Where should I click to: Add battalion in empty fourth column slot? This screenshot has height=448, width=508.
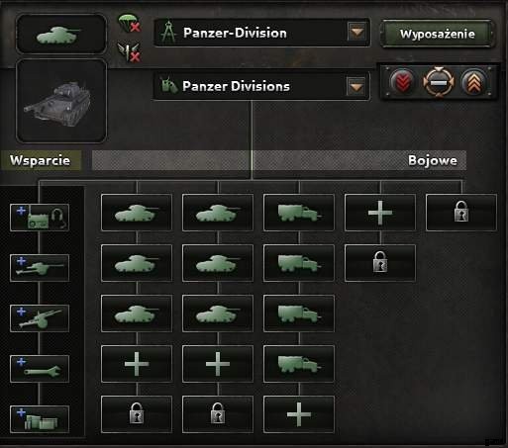pos(380,213)
